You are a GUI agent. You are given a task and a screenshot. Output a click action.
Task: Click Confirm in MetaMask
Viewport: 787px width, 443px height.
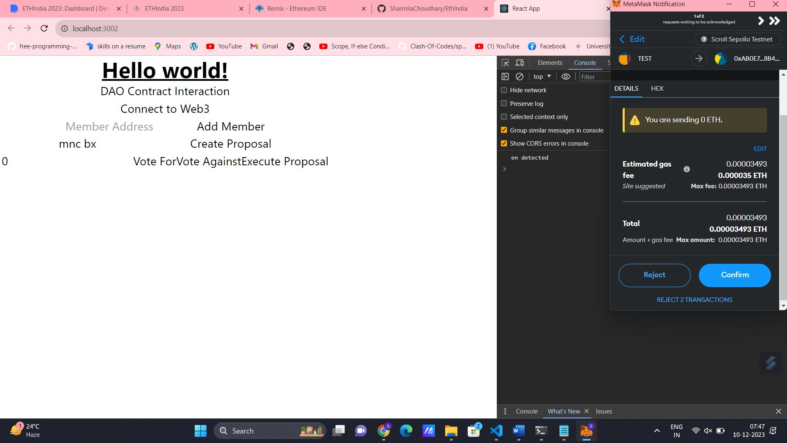tap(735, 275)
